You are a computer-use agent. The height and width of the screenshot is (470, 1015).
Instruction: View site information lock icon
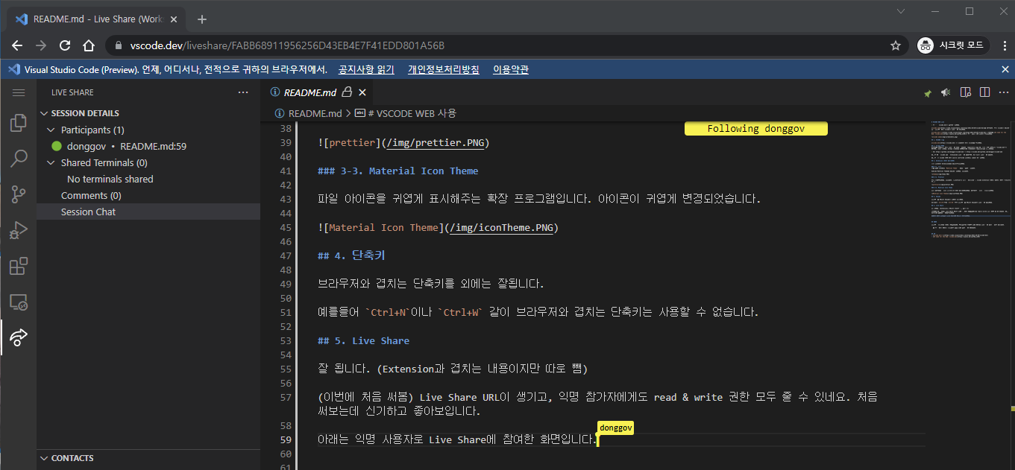coord(119,45)
